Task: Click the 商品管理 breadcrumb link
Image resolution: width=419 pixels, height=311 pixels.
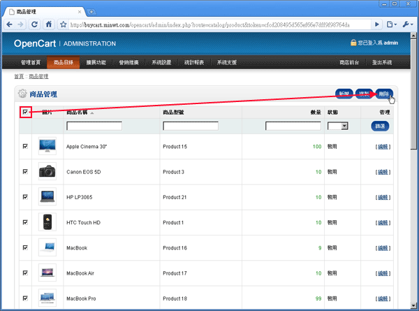Action: [38, 76]
